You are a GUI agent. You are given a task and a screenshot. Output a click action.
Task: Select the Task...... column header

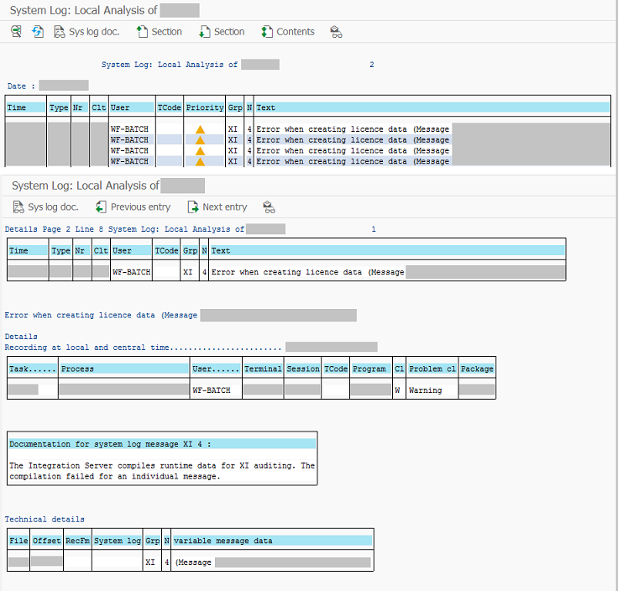coord(32,369)
